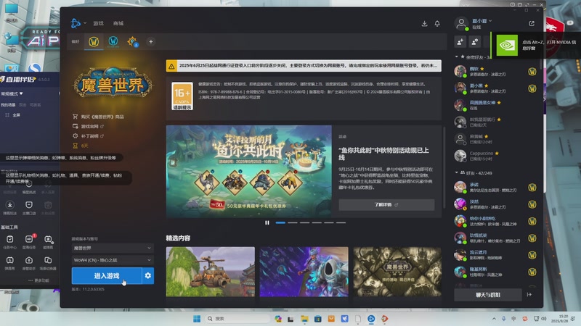Image resolution: width=581 pixels, height=326 pixels.
Task: Click the 了解详情 button
Action: [386, 205]
